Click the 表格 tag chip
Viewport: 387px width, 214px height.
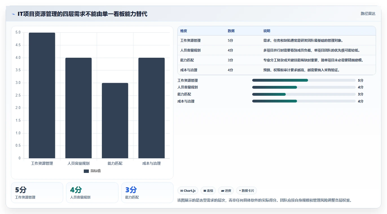pos(208,191)
